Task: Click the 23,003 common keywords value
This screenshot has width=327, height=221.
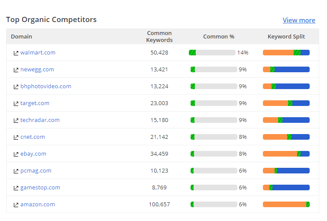Action: pyautogui.click(x=159, y=103)
